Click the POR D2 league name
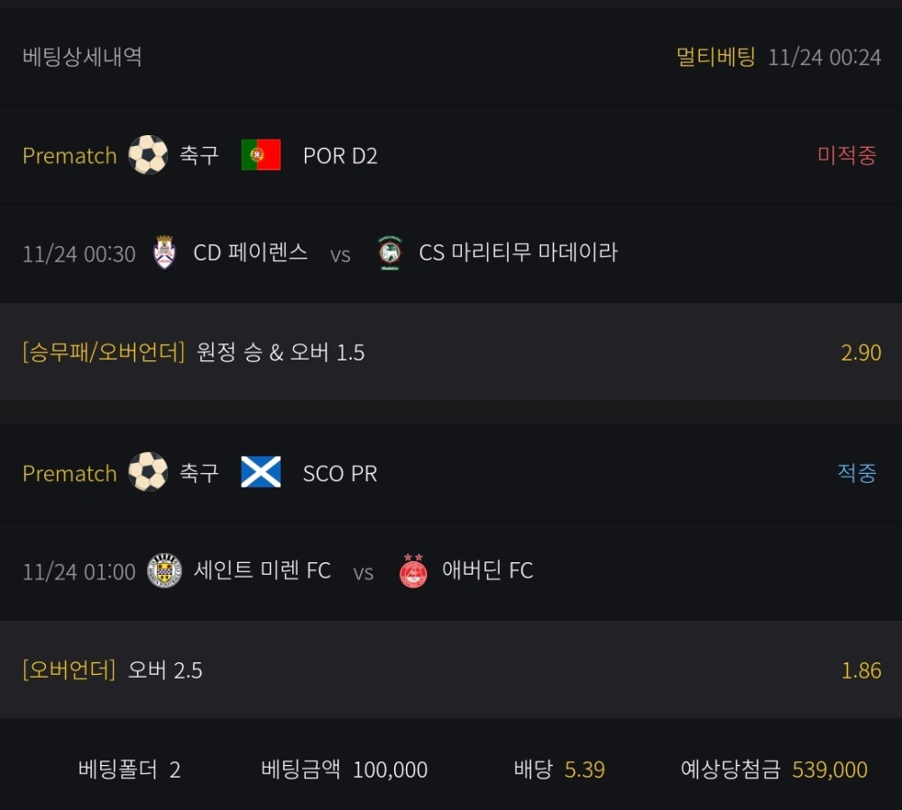The height and width of the screenshot is (810, 902). (340, 156)
